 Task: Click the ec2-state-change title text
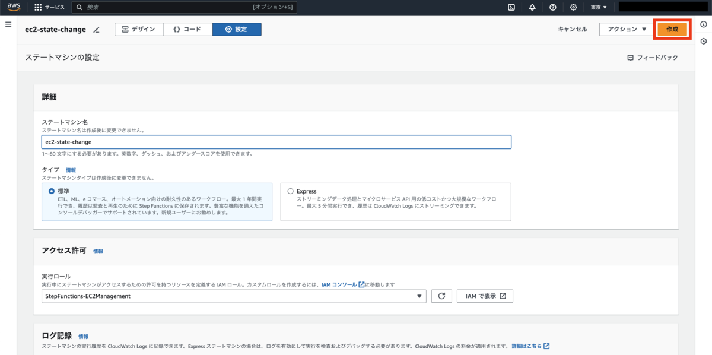pyautogui.click(x=55, y=30)
